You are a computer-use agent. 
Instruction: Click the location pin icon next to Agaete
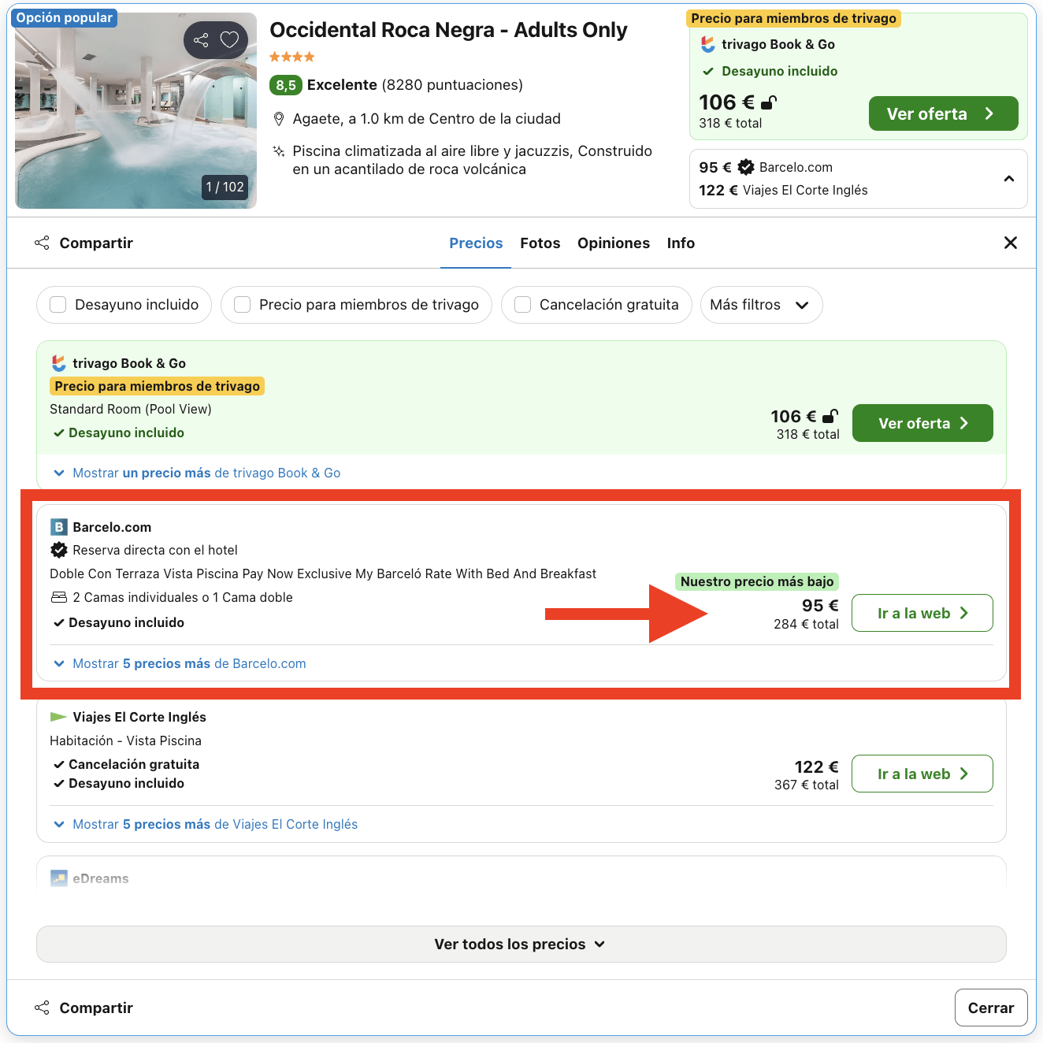(x=279, y=118)
